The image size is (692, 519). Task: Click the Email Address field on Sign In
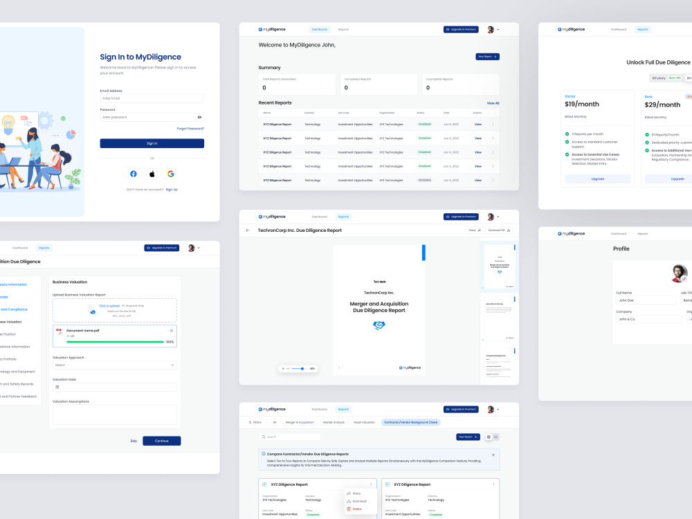152,98
